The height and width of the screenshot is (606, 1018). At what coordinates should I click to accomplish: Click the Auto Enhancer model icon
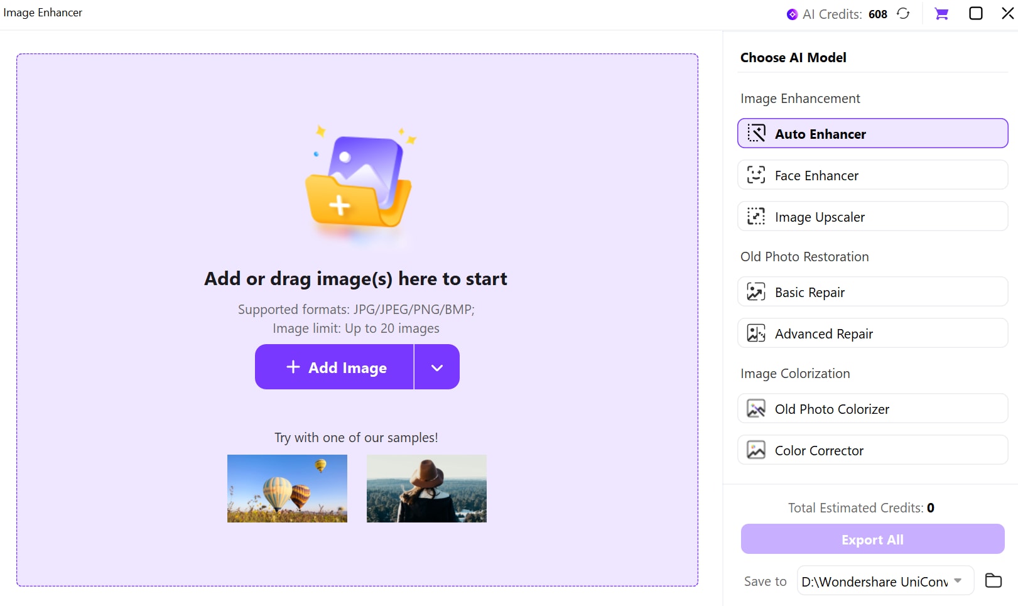click(756, 133)
